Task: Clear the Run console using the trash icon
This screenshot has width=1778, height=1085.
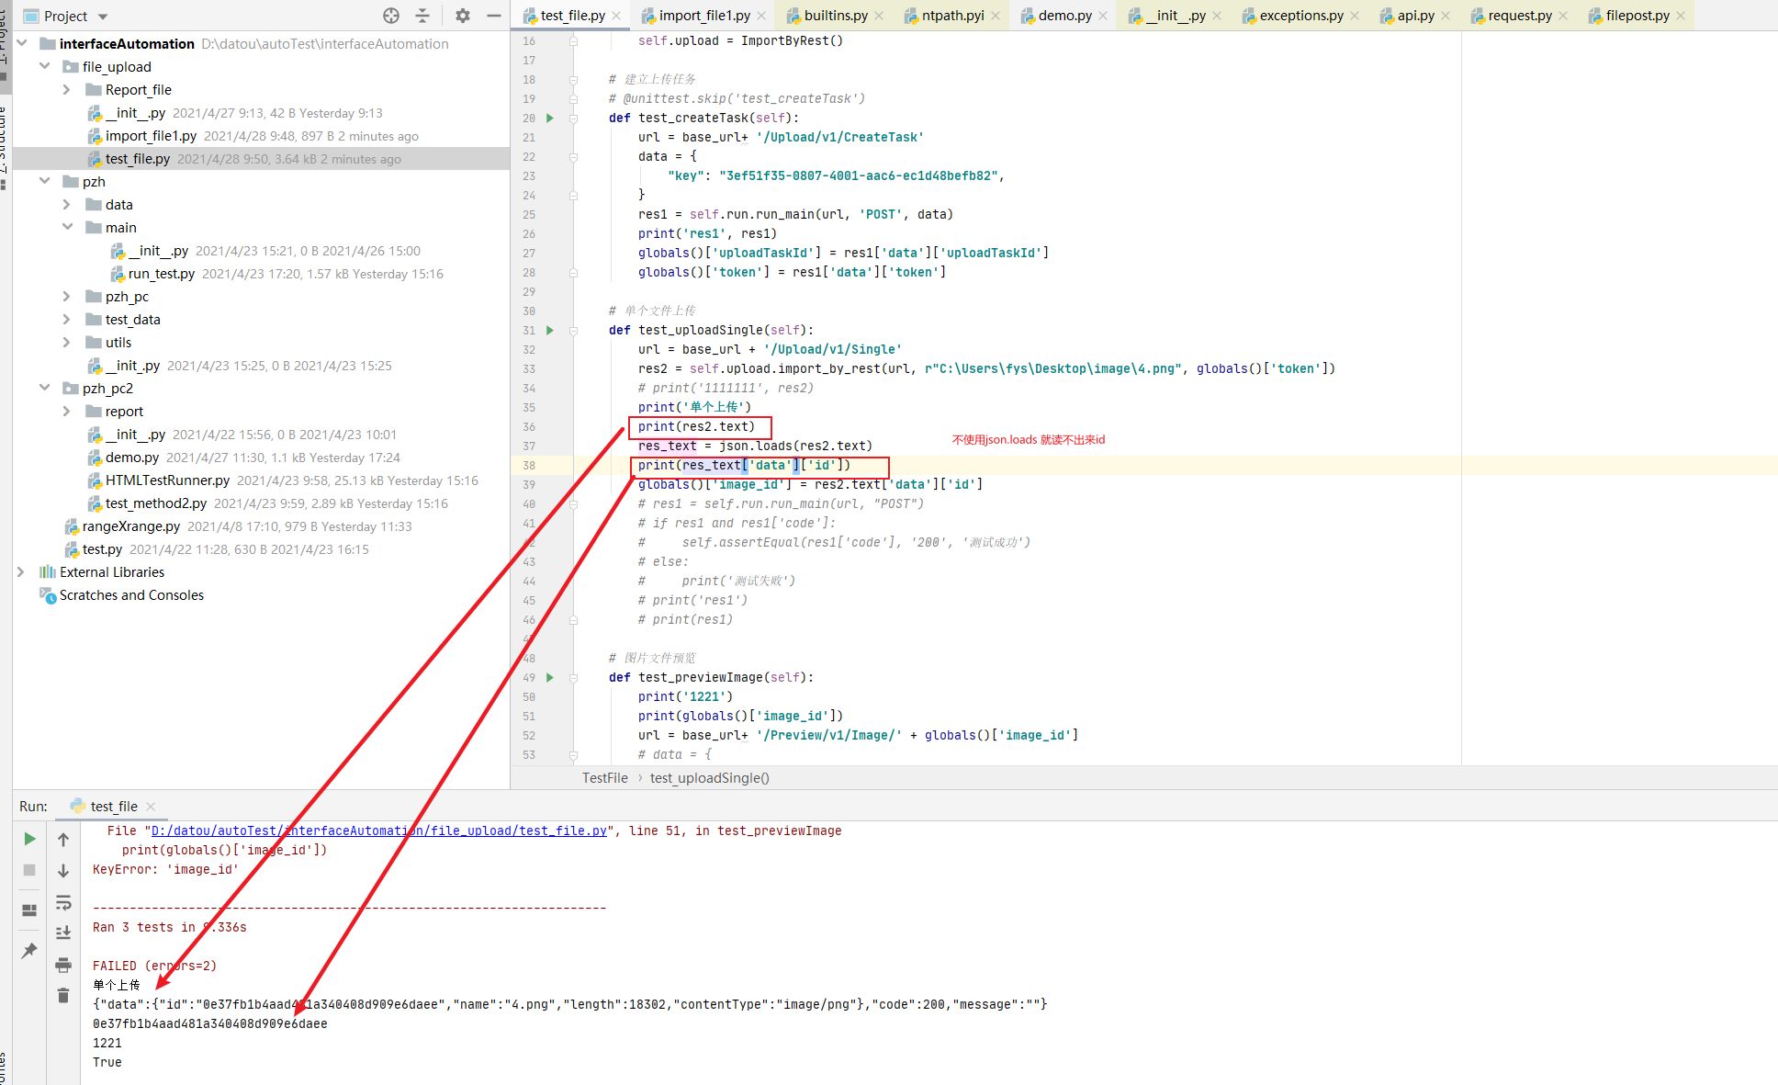Action: click(62, 995)
